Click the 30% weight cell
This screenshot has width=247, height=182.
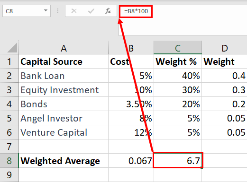[x=178, y=90]
